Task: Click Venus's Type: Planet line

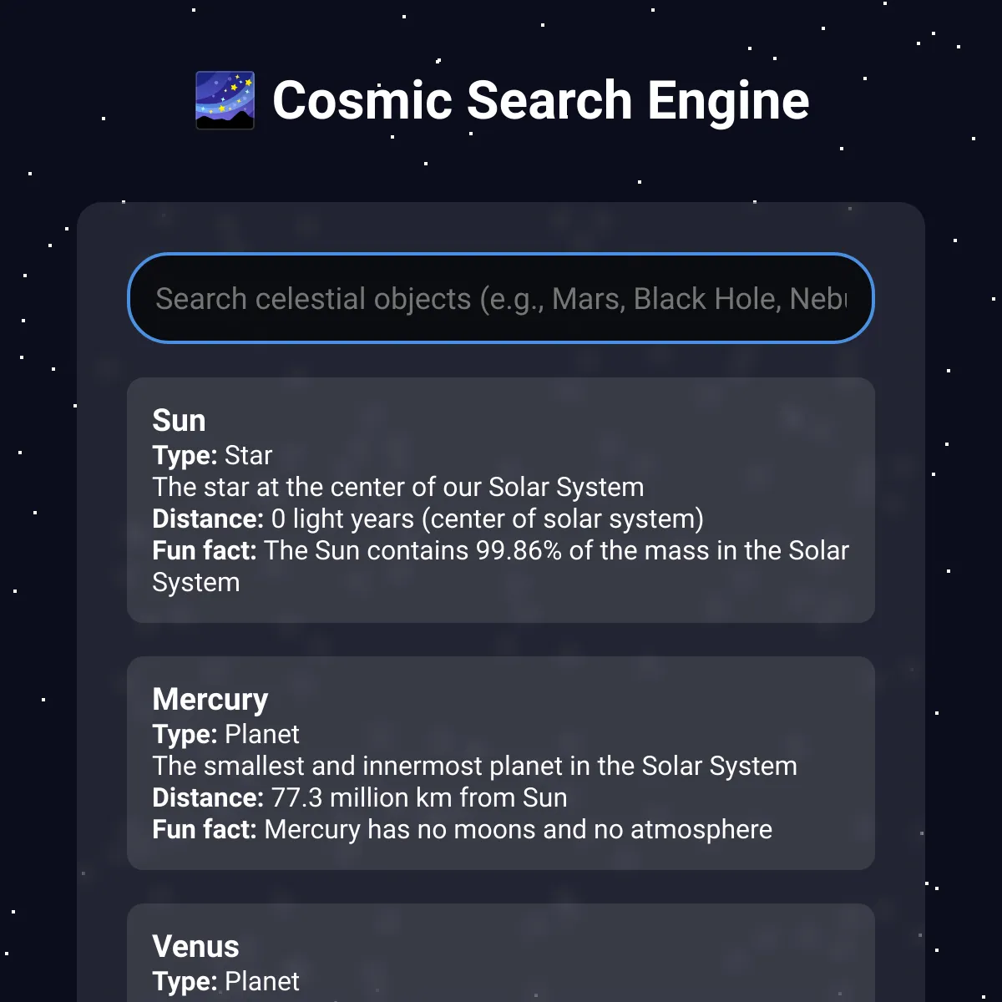Action: (x=225, y=982)
